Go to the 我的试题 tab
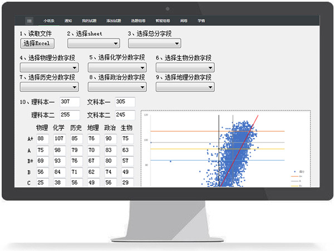 tap(89, 20)
